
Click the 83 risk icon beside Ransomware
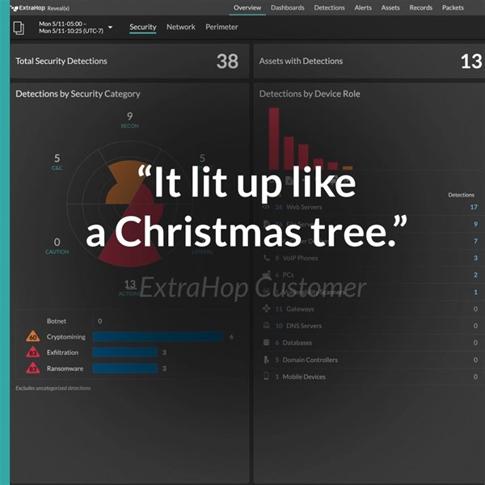33,369
